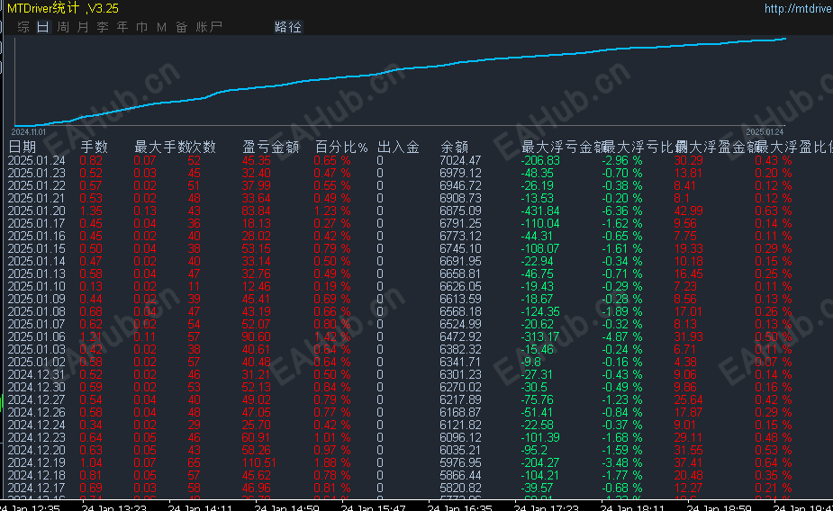833x511 pixels.
Task: Click chart end date 2025.01.24 label
Action: click(765, 131)
